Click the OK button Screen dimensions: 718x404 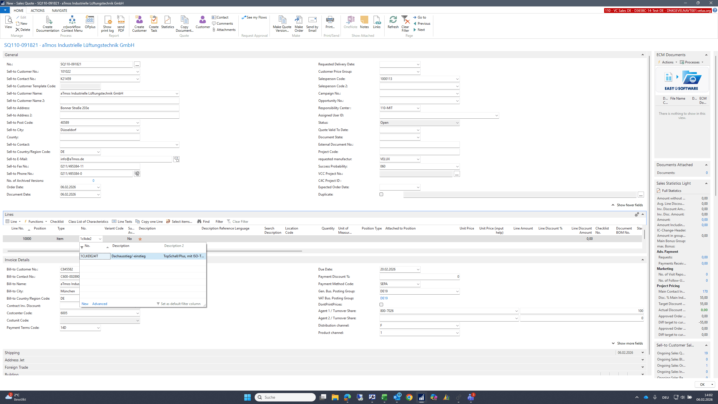pyautogui.click(x=702, y=384)
